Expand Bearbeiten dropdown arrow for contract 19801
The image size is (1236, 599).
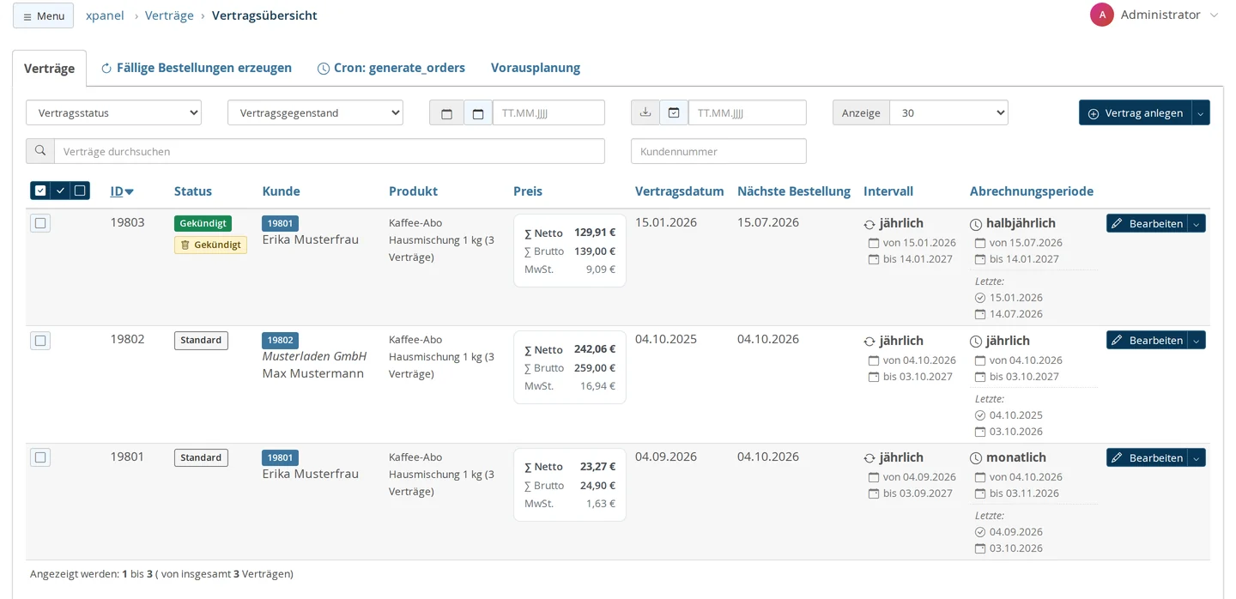[x=1197, y=457]
